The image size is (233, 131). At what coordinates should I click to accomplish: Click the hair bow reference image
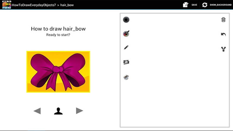tap(58, 72)
